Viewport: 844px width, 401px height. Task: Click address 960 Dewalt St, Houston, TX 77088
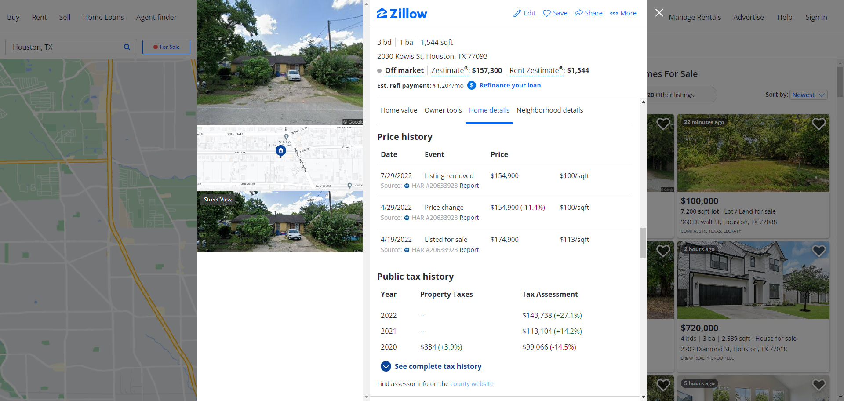click(x=728, y=222)
